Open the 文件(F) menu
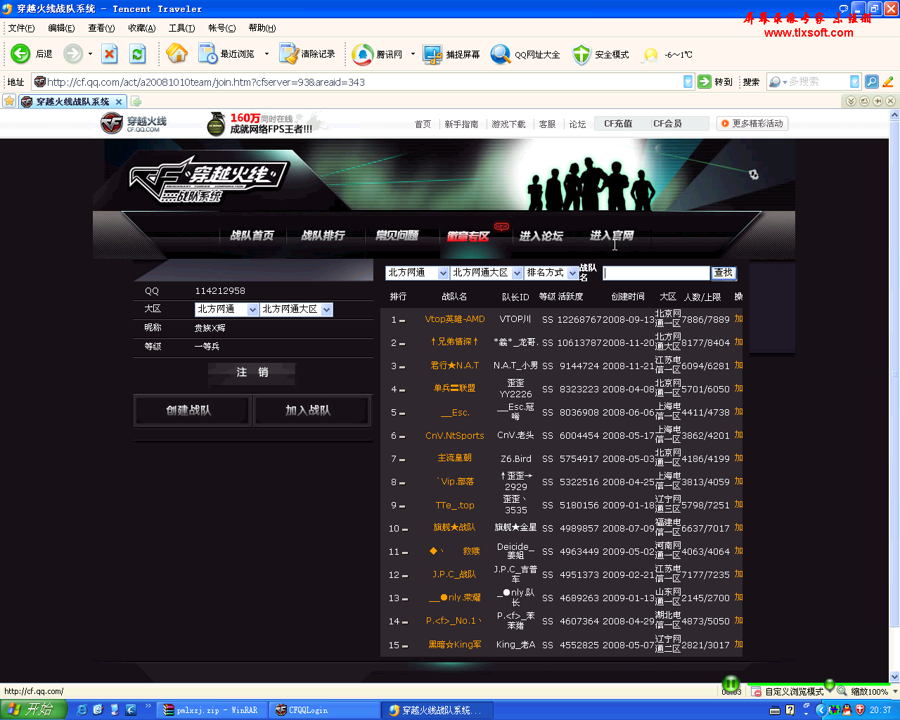The height and width of the screenshot is (720, 900). click(x=21, y=28)
